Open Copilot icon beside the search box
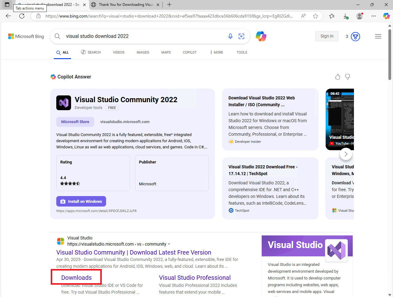The height and width of the screenshot is (297, 393). [x=261, y=36]
